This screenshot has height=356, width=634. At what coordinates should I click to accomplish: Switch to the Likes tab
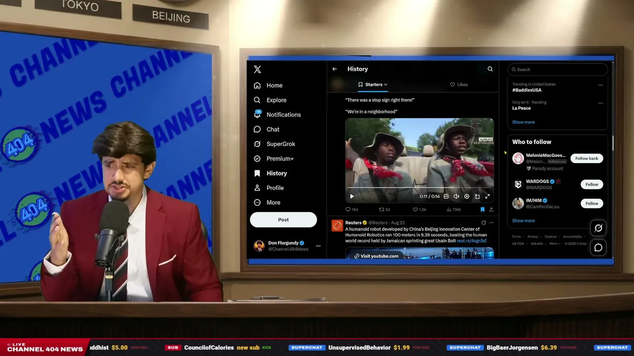pos(459,85)
